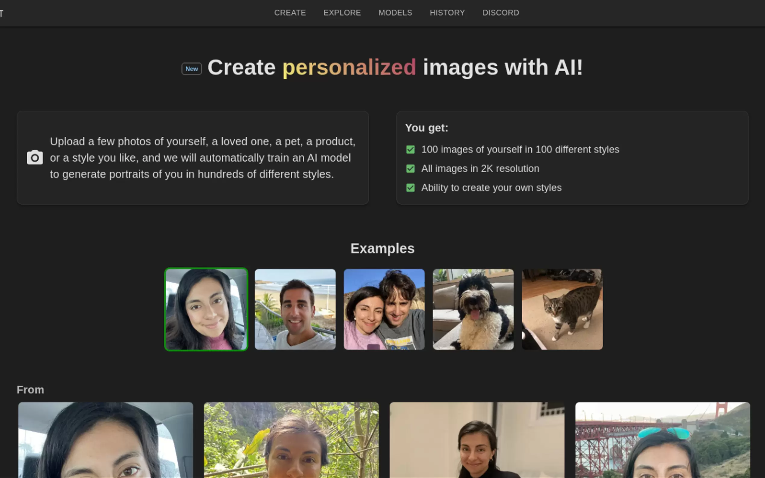Click the New badge beside heading
The width and height of the screenshot is (765, 478).
click(x=192, y=69)
